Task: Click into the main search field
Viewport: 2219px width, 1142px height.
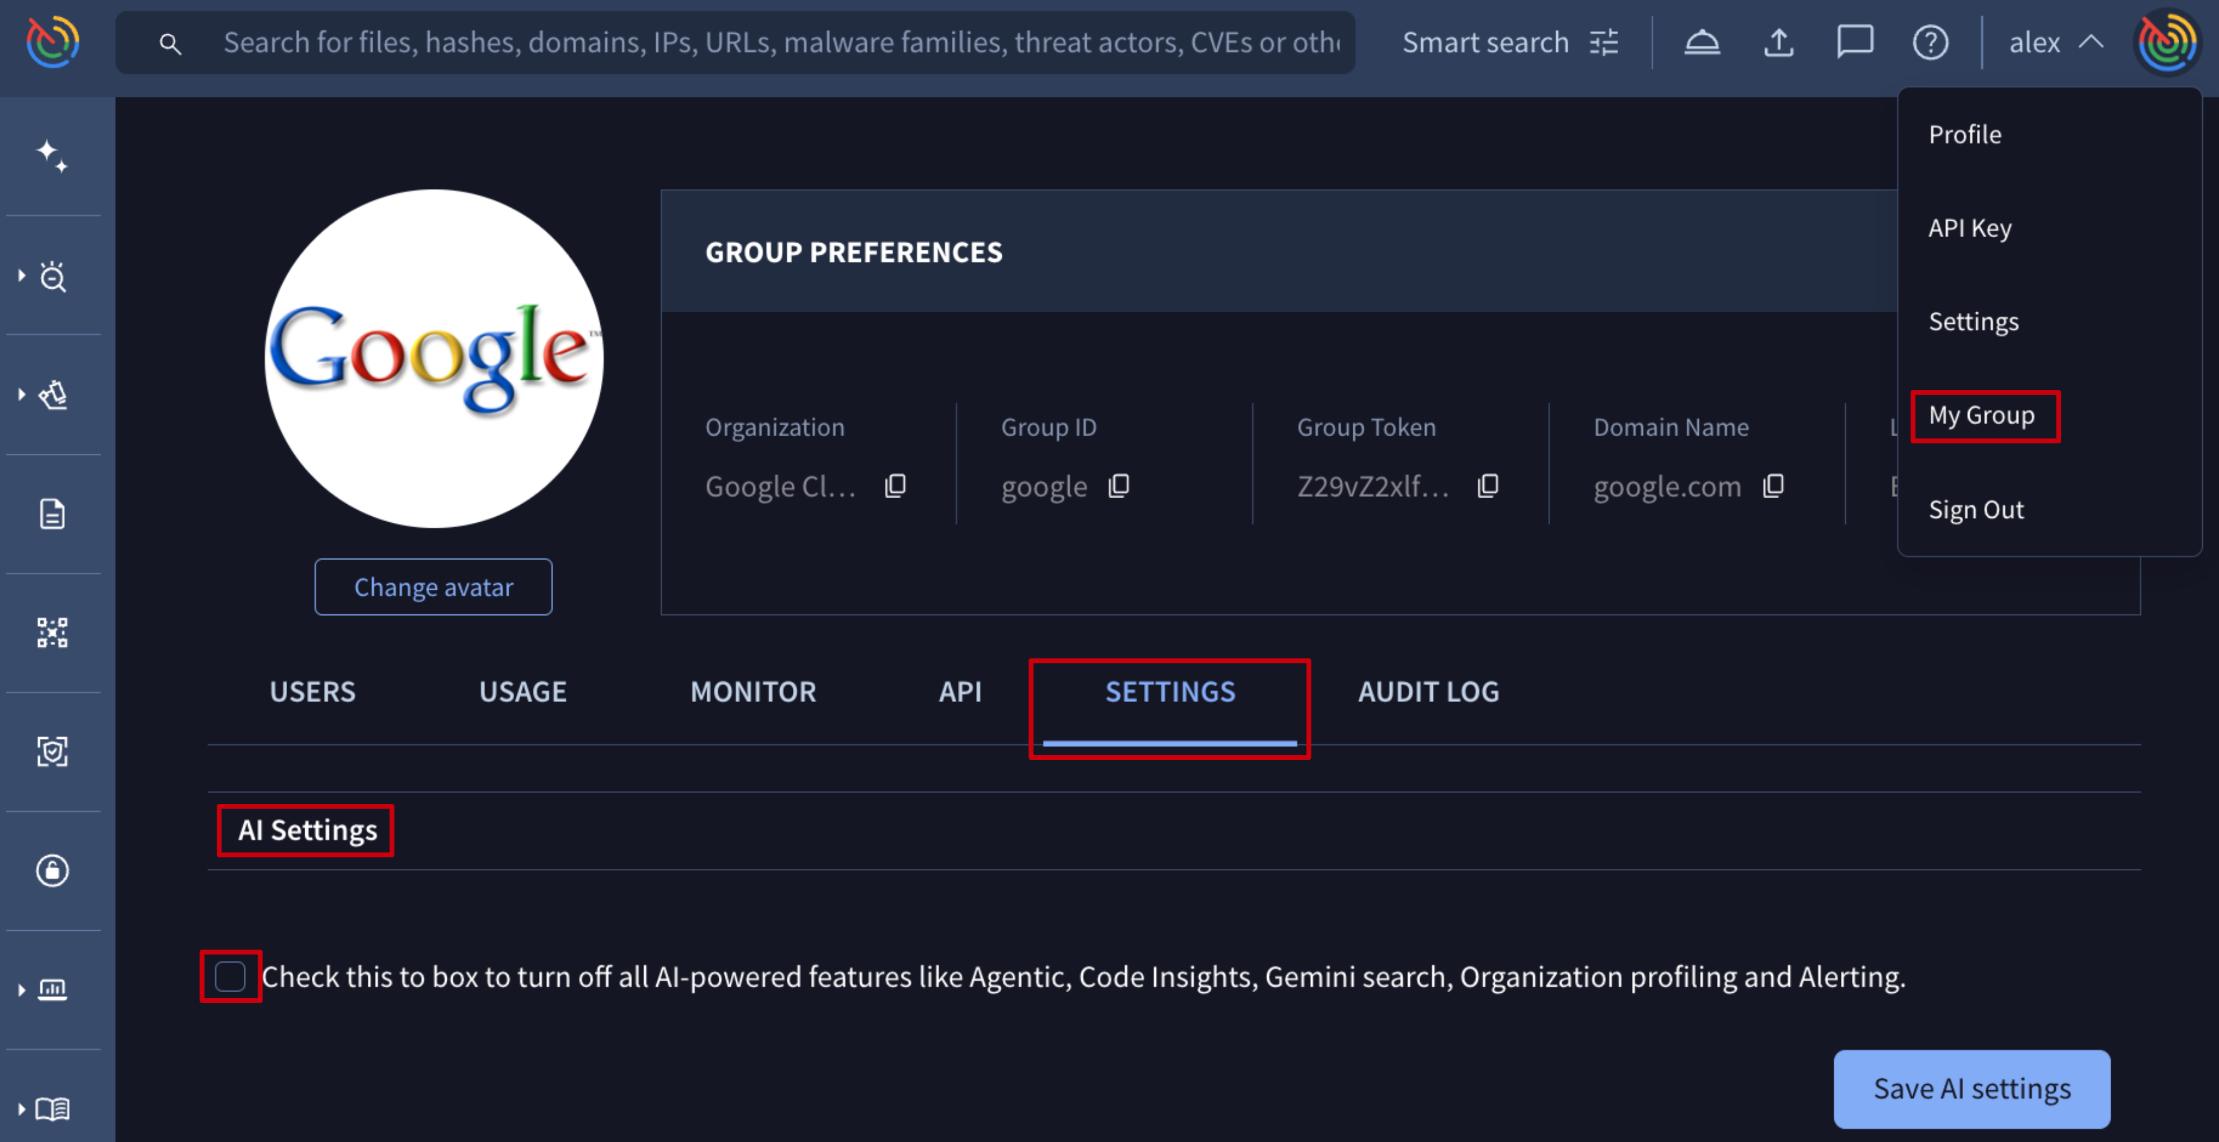Action: point(775,42)
